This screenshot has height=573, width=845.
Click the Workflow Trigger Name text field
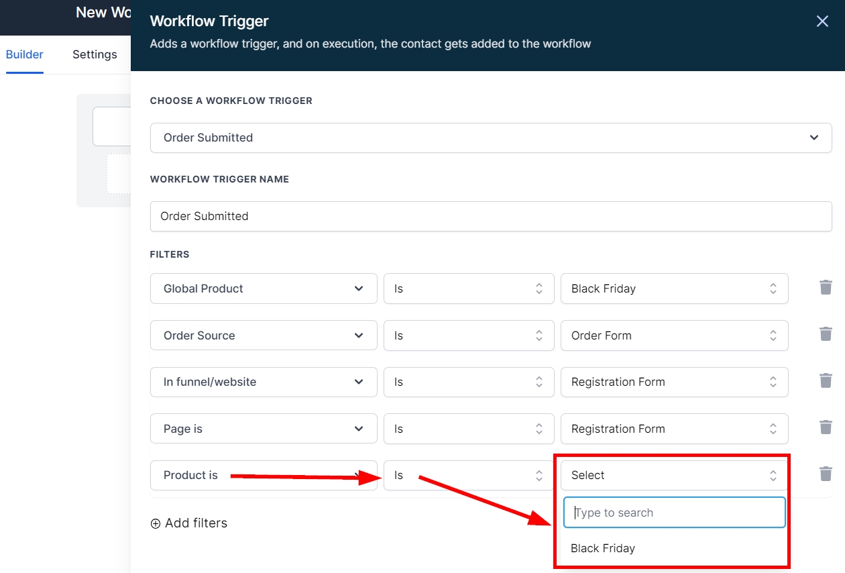point(490,216)
